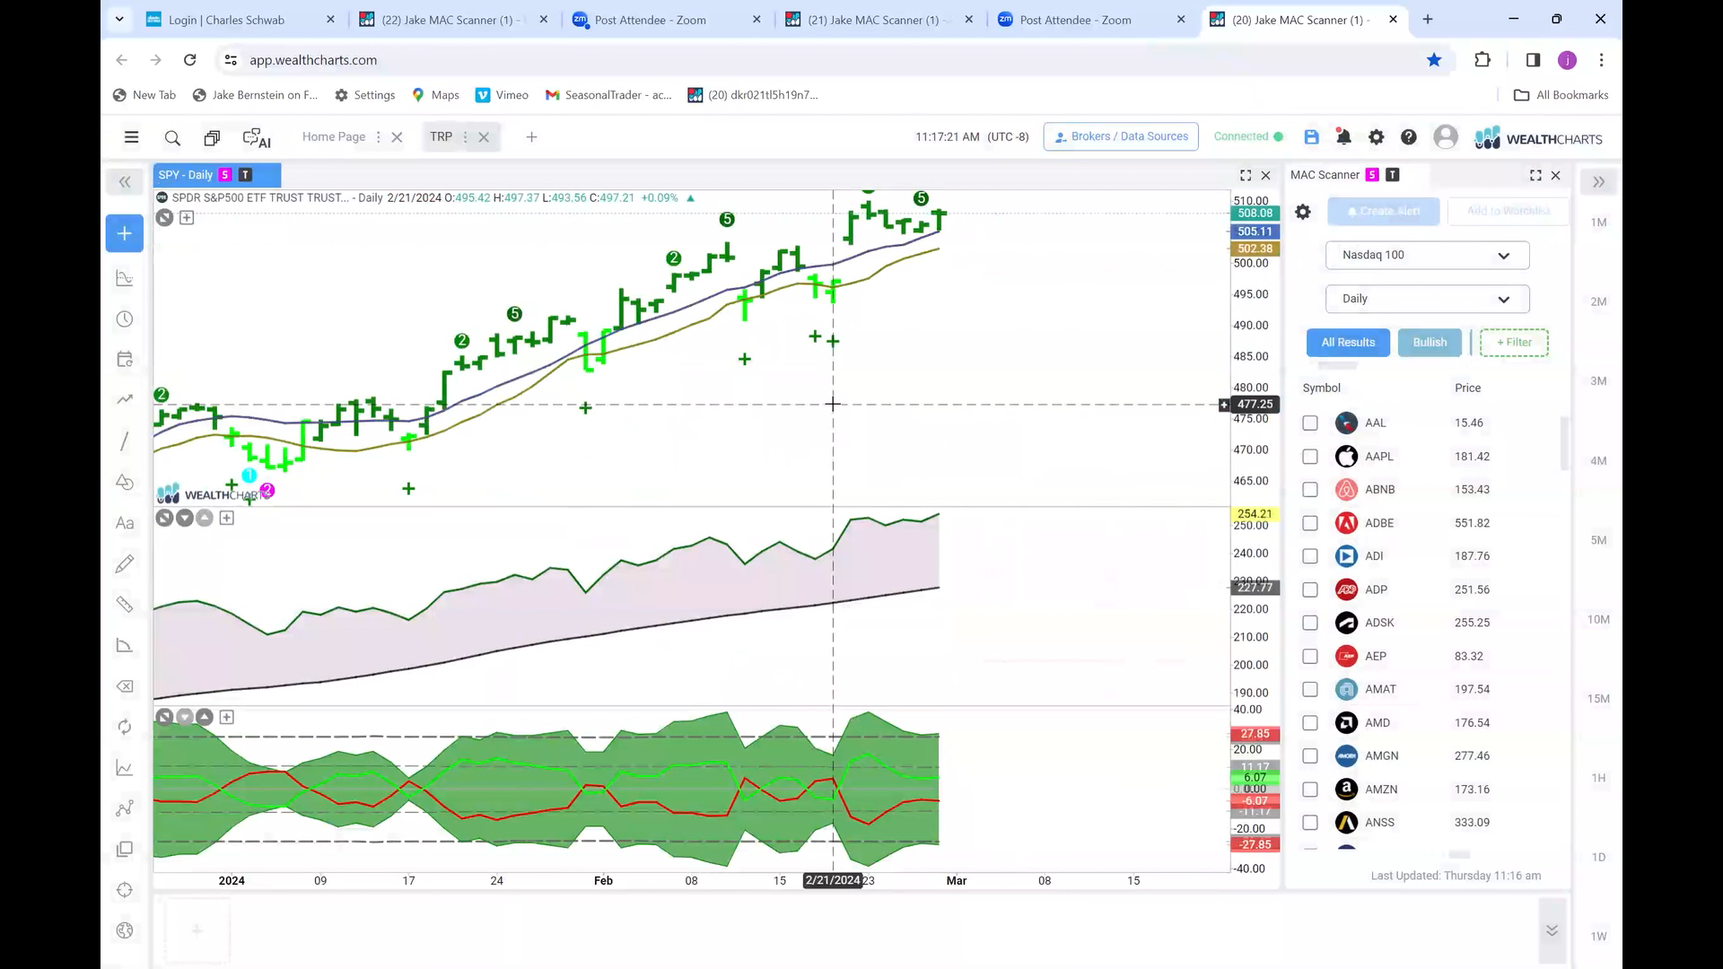1723x969 pixels.
Task: Open Home Page tab options menu
Action: coord(378,137)
